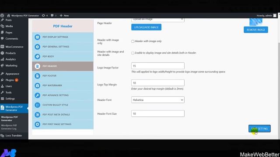Open the Wordpress Pdf Generator Log submenu link
280x157 pixels.
[x=9, y=127]
